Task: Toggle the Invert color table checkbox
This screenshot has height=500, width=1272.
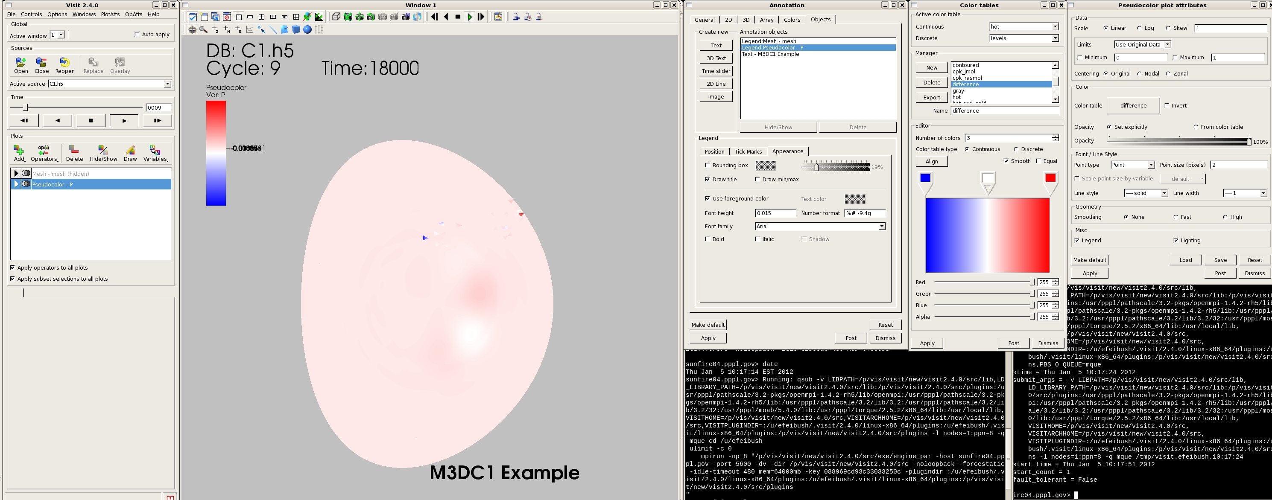Action: tap(1167, 105)
